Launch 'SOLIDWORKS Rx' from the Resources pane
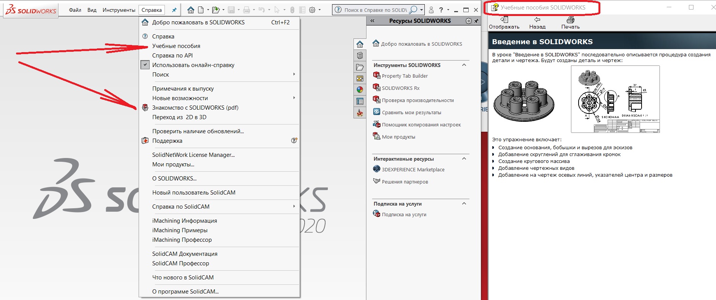 [401, 88]
